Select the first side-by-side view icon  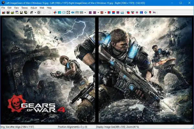77,13
